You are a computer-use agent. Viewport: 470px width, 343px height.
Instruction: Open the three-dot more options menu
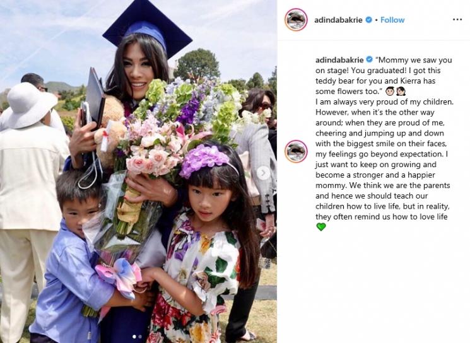click(x=457, y=20)
